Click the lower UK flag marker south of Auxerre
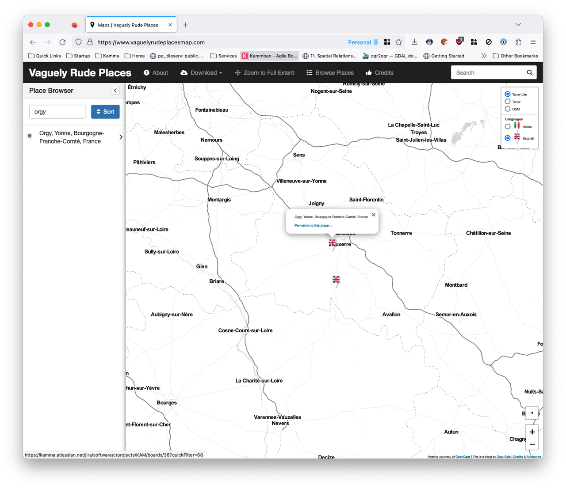 point(336,280)
